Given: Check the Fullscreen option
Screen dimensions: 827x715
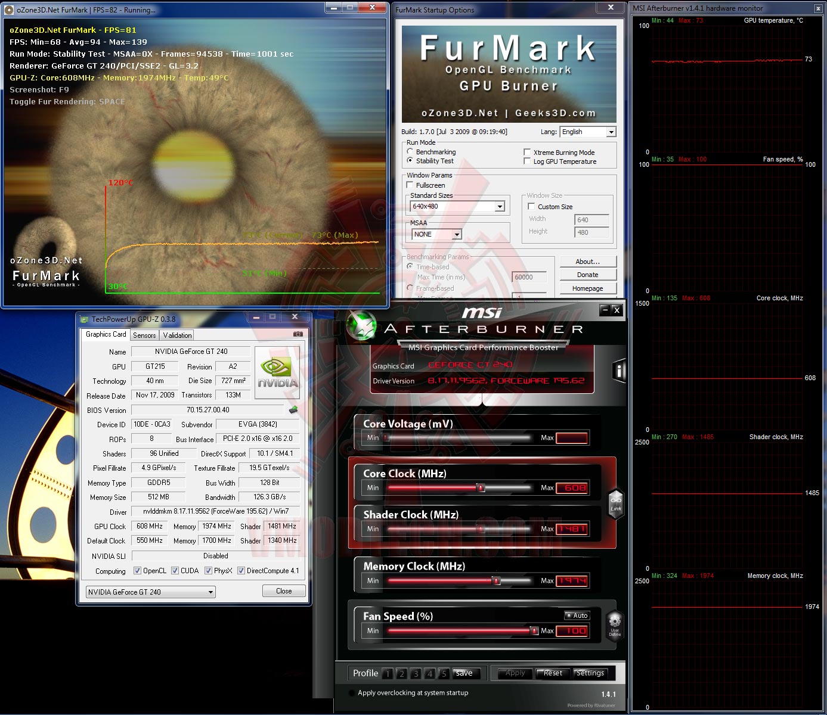Looking at the screenshot, I should point(410,185).
